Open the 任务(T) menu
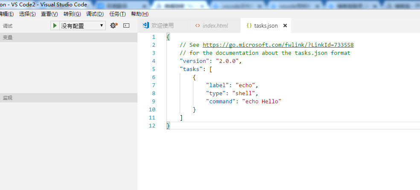 (117, 14)
